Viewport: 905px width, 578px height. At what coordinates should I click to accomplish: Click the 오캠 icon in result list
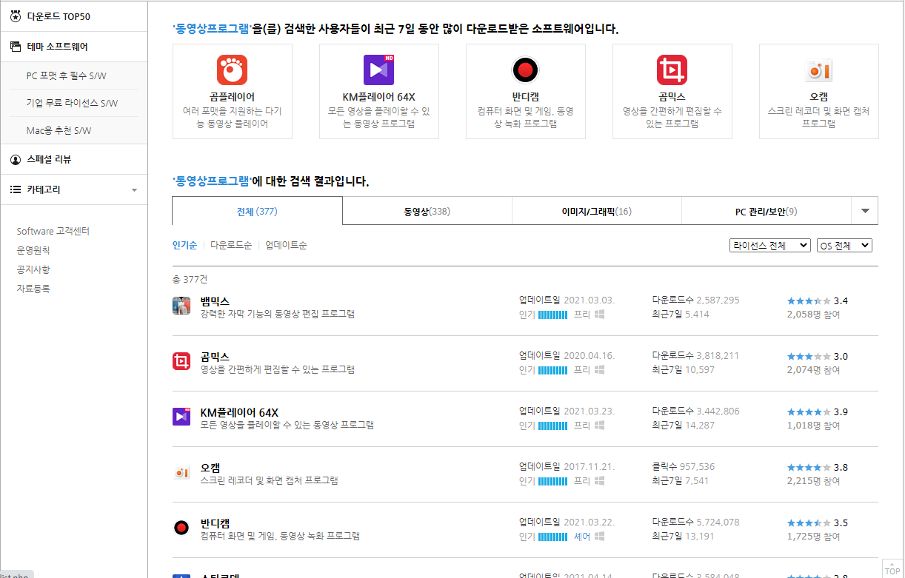181,472
